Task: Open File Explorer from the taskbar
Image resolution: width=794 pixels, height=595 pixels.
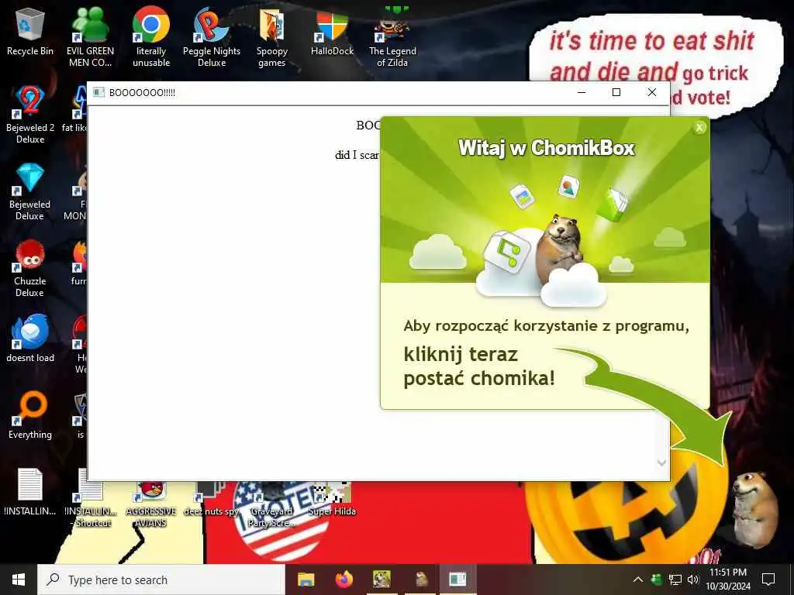Action: [x=306, y=580]
